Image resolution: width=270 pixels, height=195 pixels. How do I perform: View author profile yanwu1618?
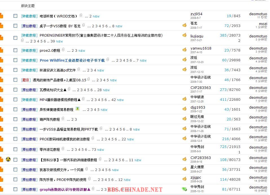click(x=201, y=48)
